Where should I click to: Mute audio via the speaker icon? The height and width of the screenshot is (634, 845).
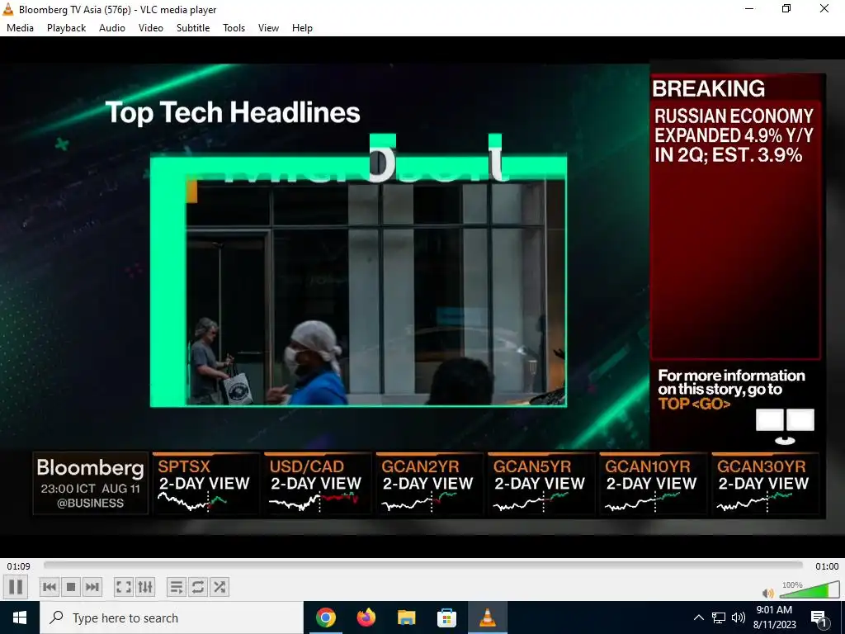[x=768, y=593]
